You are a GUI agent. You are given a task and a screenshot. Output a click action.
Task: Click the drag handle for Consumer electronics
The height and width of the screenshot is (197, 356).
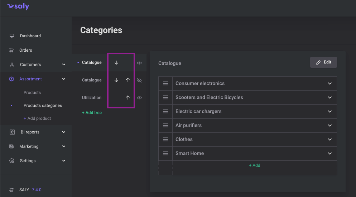tap(165, 84)
